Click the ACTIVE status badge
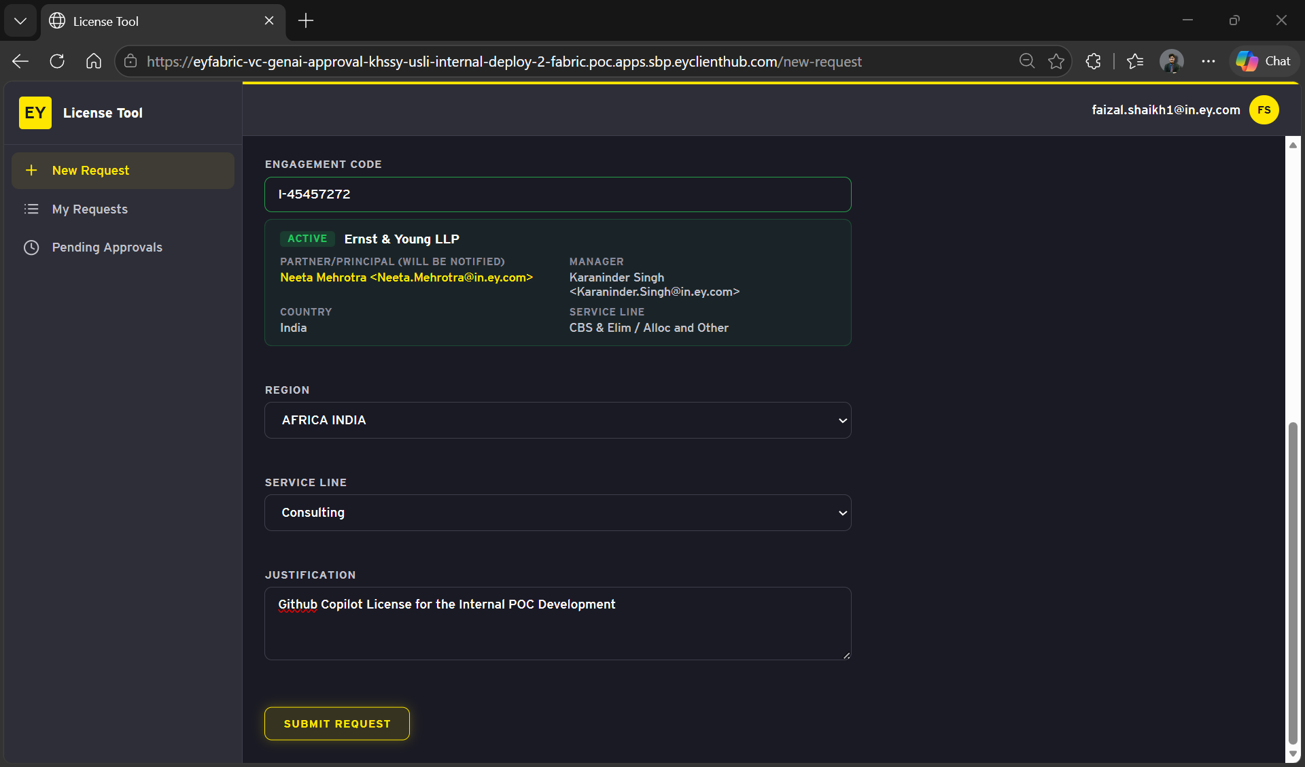The height and width of the screenshot is (767, 1305). (307, 239)
